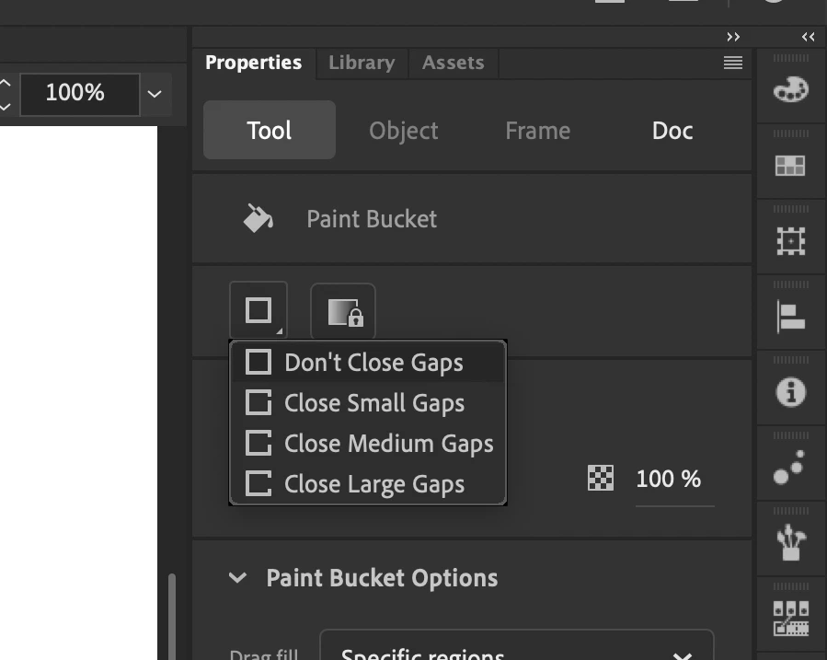Open the zoom level dropdown arrow

pos(155,95)
